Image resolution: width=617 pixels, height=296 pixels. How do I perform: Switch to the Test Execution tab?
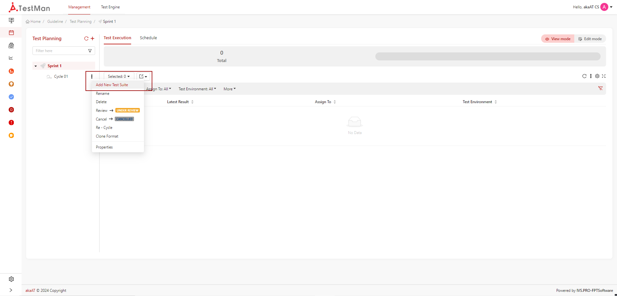pyautogui.click(x=117, y=38)
